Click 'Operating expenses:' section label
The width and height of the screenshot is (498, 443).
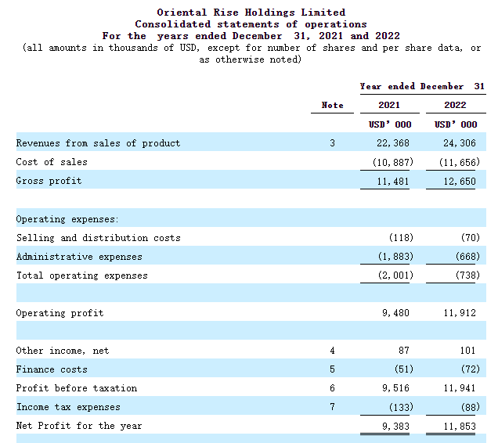pos(67,219)
